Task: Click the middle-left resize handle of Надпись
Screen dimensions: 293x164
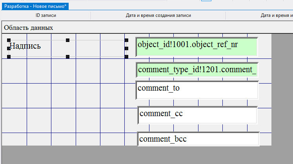Action: click(x=9, y=49)
